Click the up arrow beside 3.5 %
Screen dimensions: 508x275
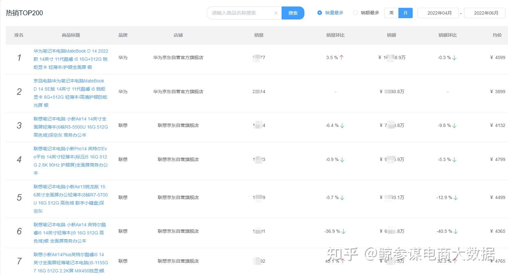click(x=341, y=57)
